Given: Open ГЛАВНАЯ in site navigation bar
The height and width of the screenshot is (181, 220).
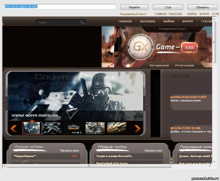Looking at the screenshot, I should pos(125,21).
